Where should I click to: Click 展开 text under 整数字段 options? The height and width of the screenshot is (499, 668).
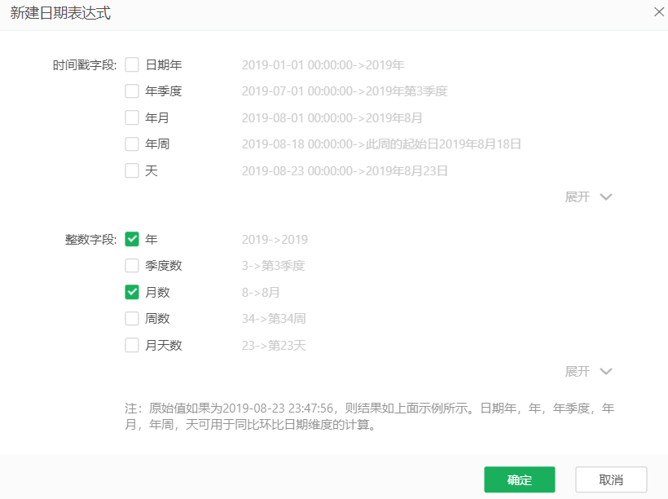(577, 372)
